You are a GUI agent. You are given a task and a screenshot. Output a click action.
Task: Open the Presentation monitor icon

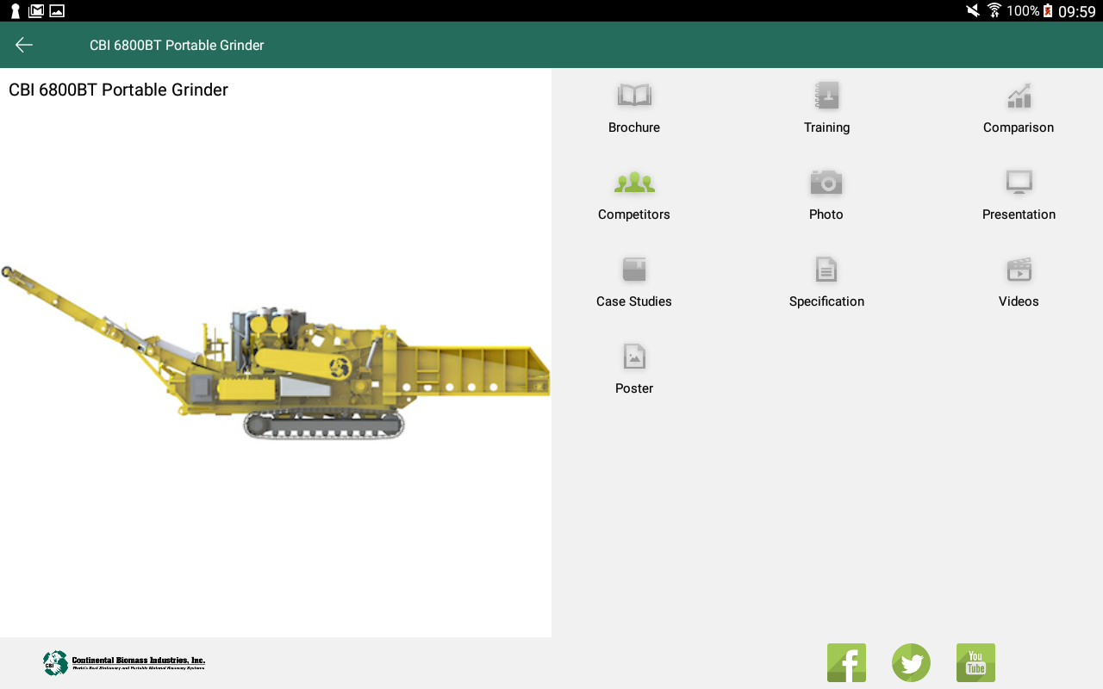click(x=1019, y=182)
